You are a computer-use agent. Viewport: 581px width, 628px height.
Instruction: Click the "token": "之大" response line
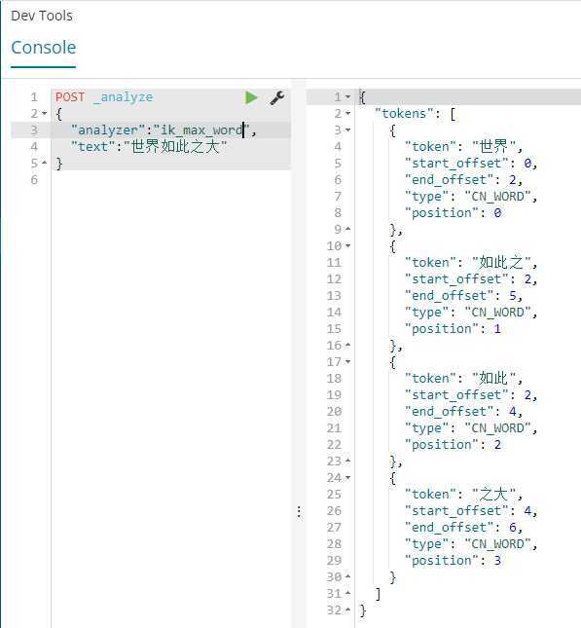[x=463, y=495]
